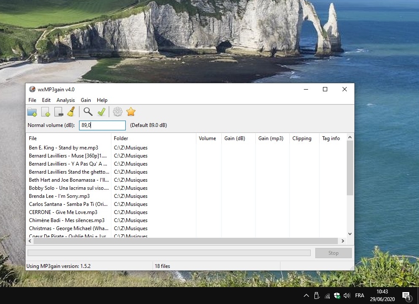Select Bernard Lavilliers Stand the ghetto file
This screenshot has height=304, width=419.
[x=69, y=172]
